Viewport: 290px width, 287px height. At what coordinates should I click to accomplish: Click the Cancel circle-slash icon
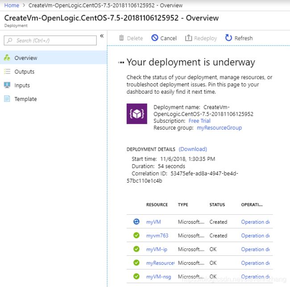155,38
